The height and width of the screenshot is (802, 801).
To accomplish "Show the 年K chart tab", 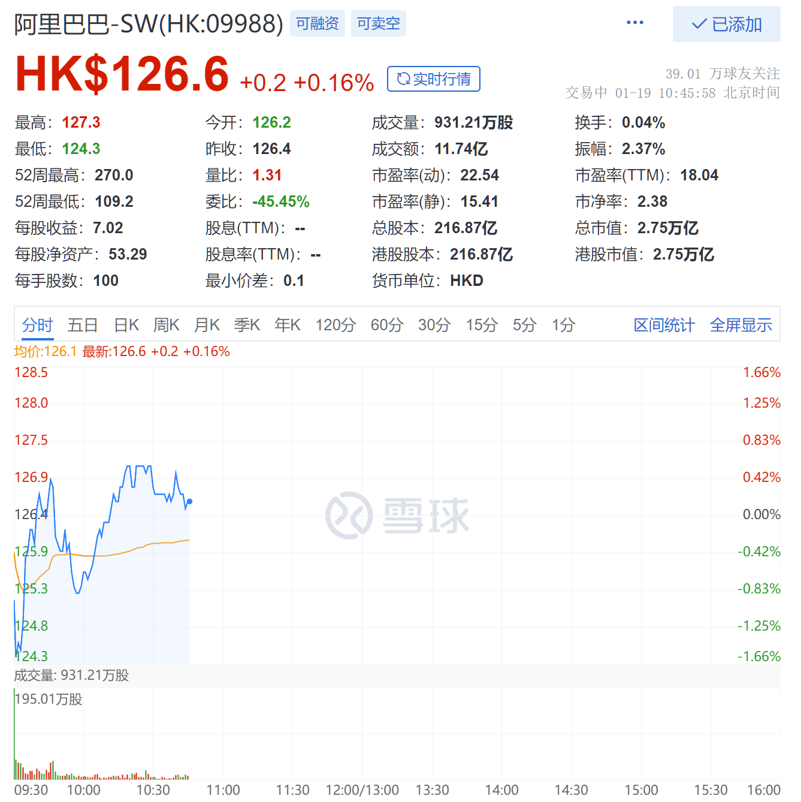I will [x=288, y=325].
